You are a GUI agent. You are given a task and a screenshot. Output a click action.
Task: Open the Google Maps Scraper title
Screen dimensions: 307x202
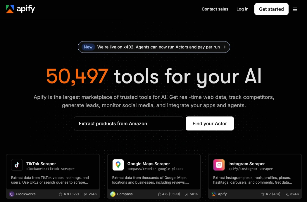click(x=149, y=164)
